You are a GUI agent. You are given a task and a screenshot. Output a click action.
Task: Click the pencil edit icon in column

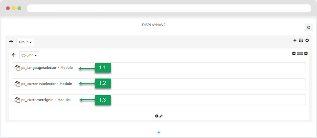(x=161, y=116)
